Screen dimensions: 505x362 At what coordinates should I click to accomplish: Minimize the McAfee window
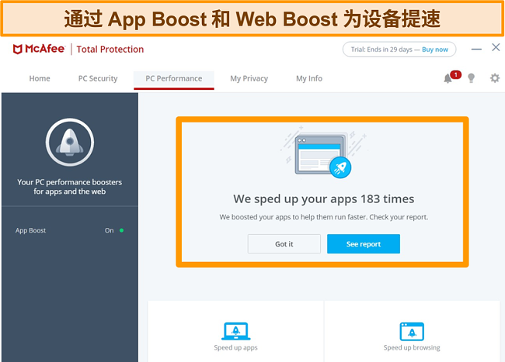point(476,49)
